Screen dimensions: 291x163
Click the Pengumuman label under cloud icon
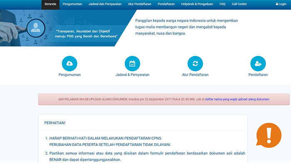click(69, 75)
